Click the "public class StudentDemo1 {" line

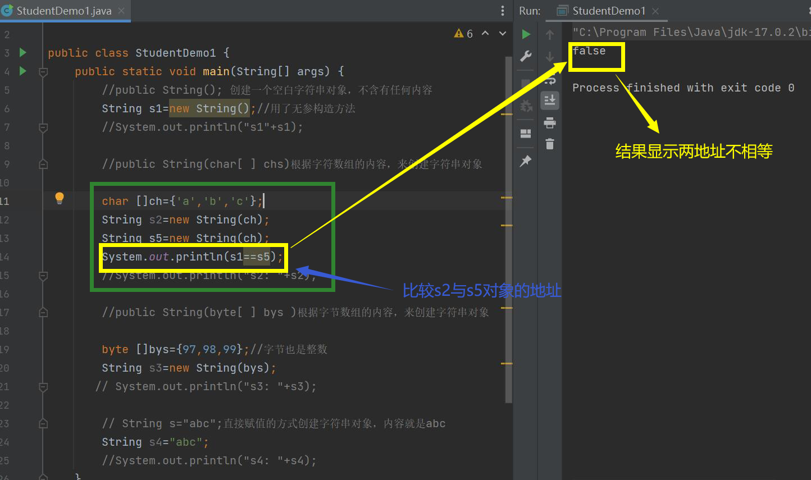(x=139, y=53)
